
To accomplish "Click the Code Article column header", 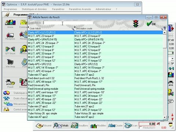I will click(x=35, y=29).
